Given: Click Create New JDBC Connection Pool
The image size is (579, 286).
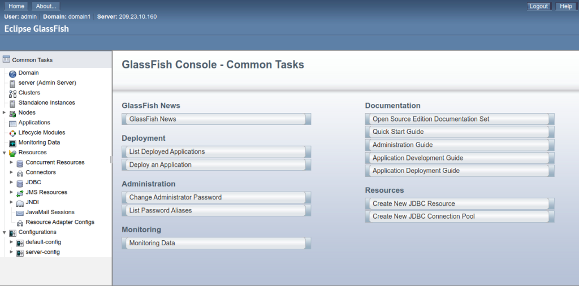Looking at the screenshot, I should point(459,216).
